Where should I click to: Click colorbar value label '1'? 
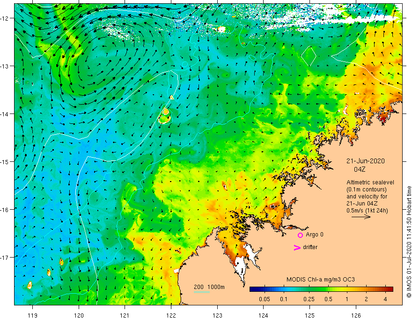click(x=347, y=299)
